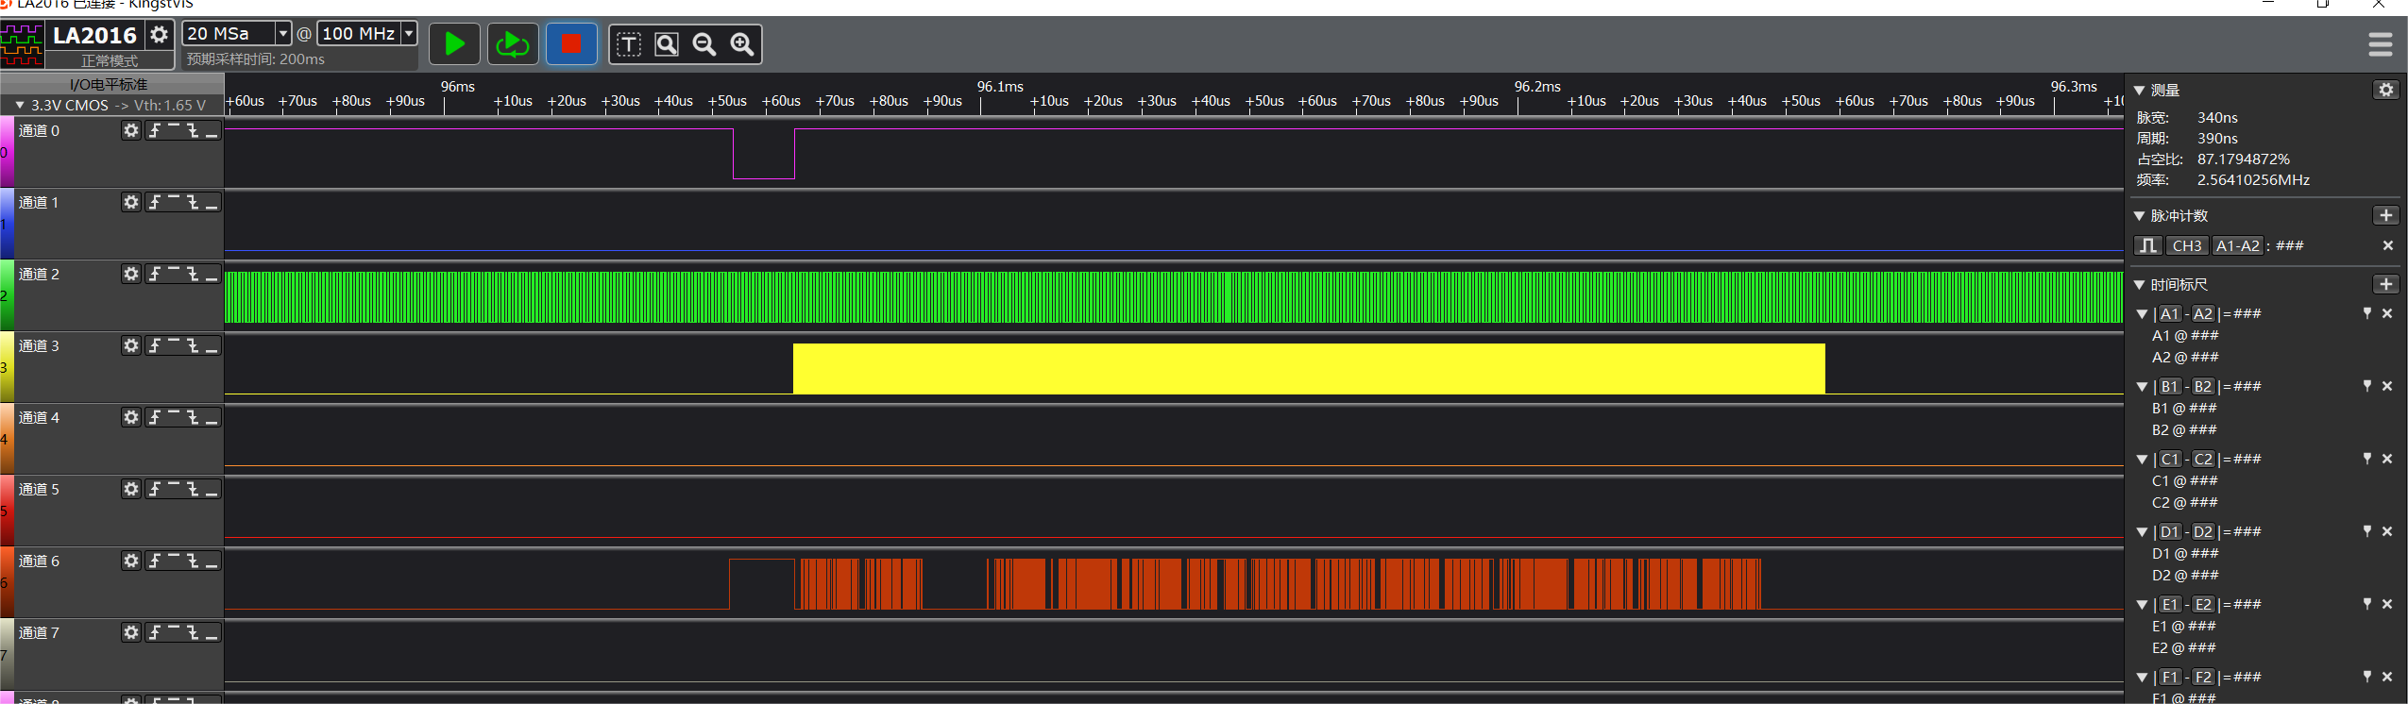Open channel 1 (通道 1) settings gear

point(131,202)
